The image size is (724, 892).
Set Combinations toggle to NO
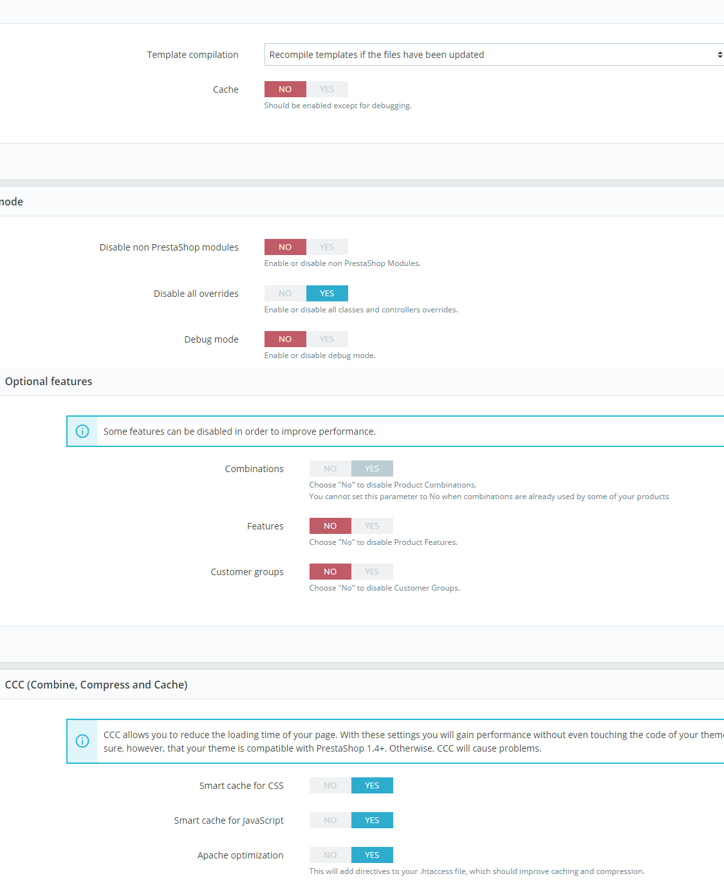[330, 469]
